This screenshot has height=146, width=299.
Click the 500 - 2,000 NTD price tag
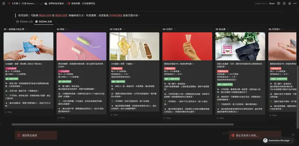tap(225, 84)
